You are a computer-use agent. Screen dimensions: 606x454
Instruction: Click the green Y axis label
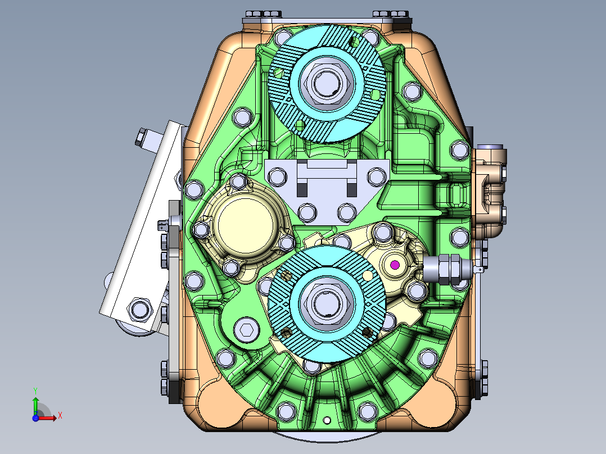pyautogui.click(x=36, y=390)
